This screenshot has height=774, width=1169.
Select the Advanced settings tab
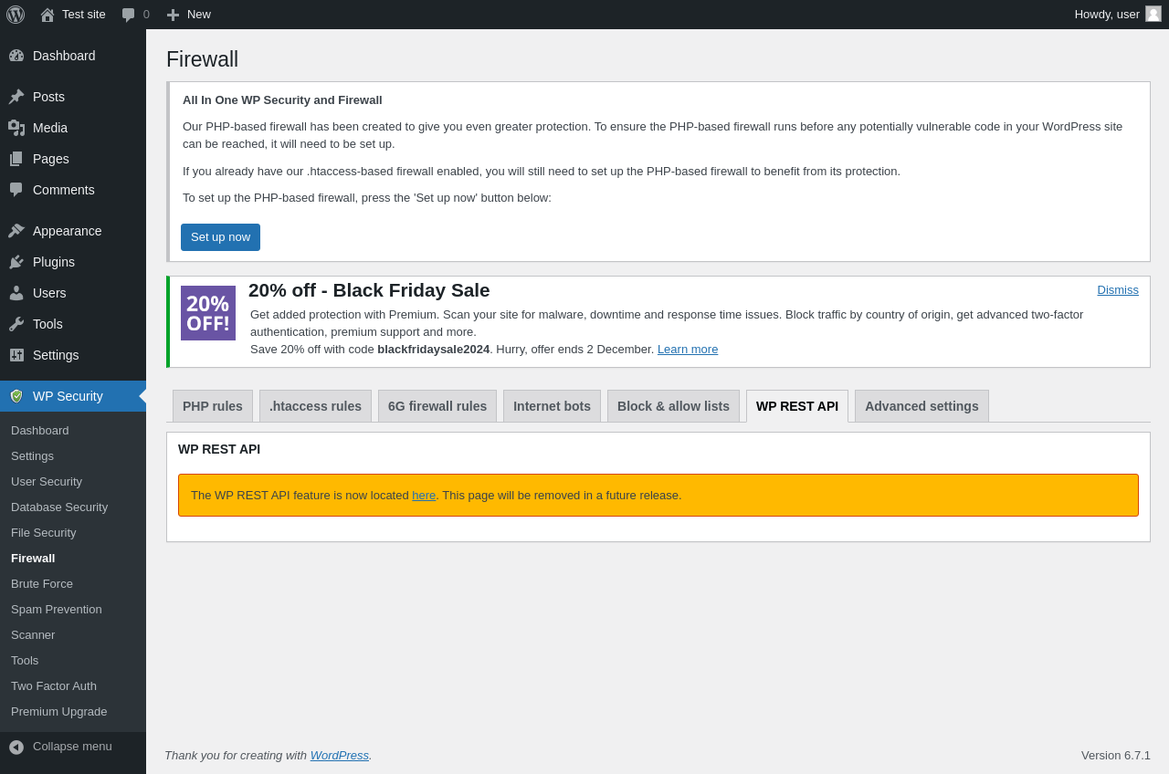pos(922,406)
